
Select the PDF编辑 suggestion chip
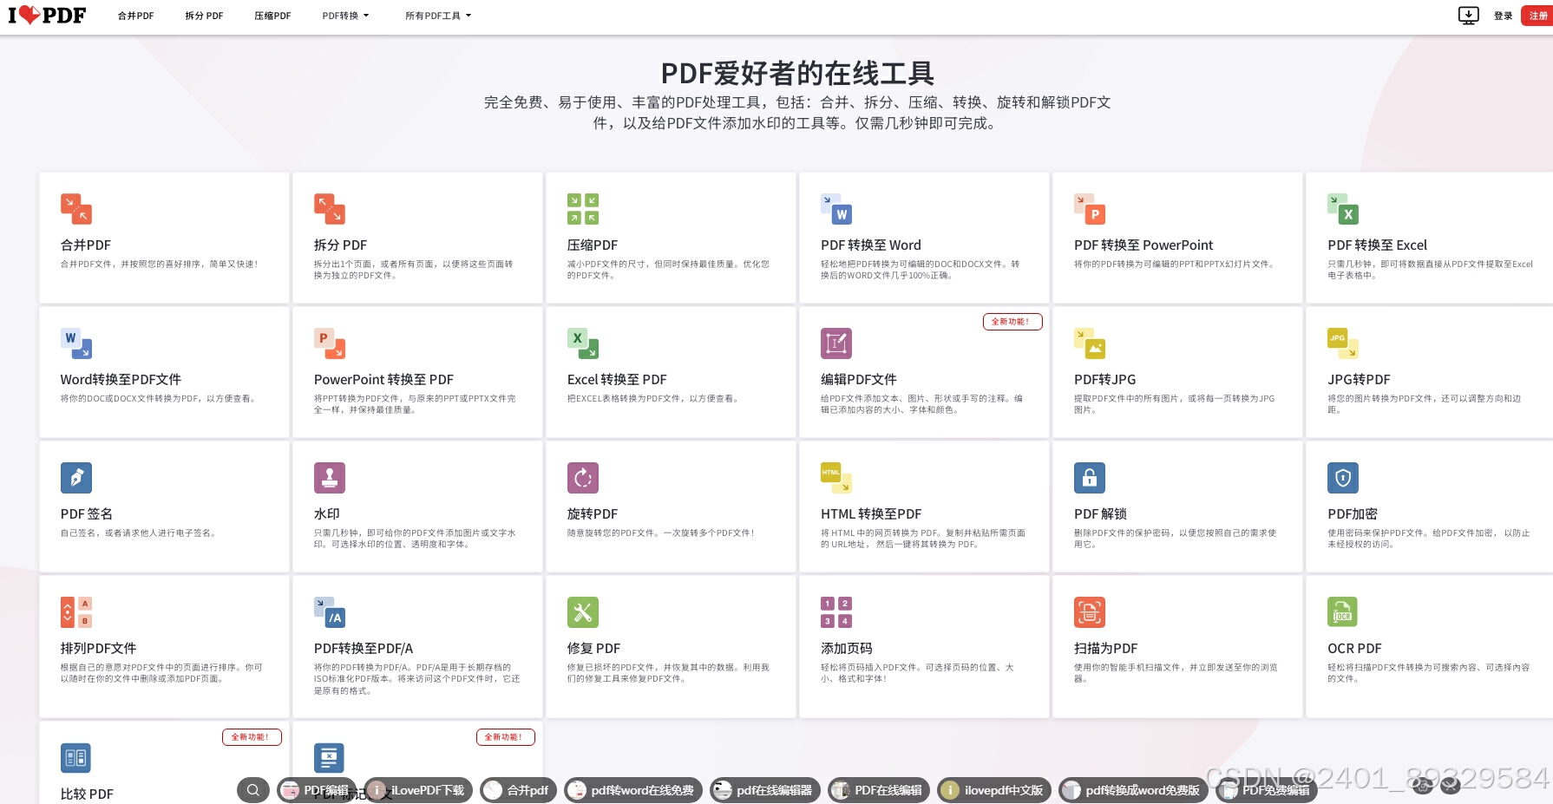point(316,790)
